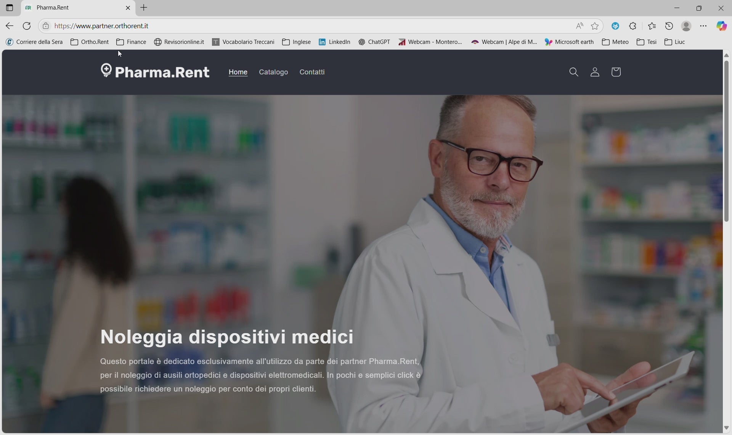Open the Ortho.Rent bookmarks folder
Screen dimensions: 732x435
click(x=90, y=42)
